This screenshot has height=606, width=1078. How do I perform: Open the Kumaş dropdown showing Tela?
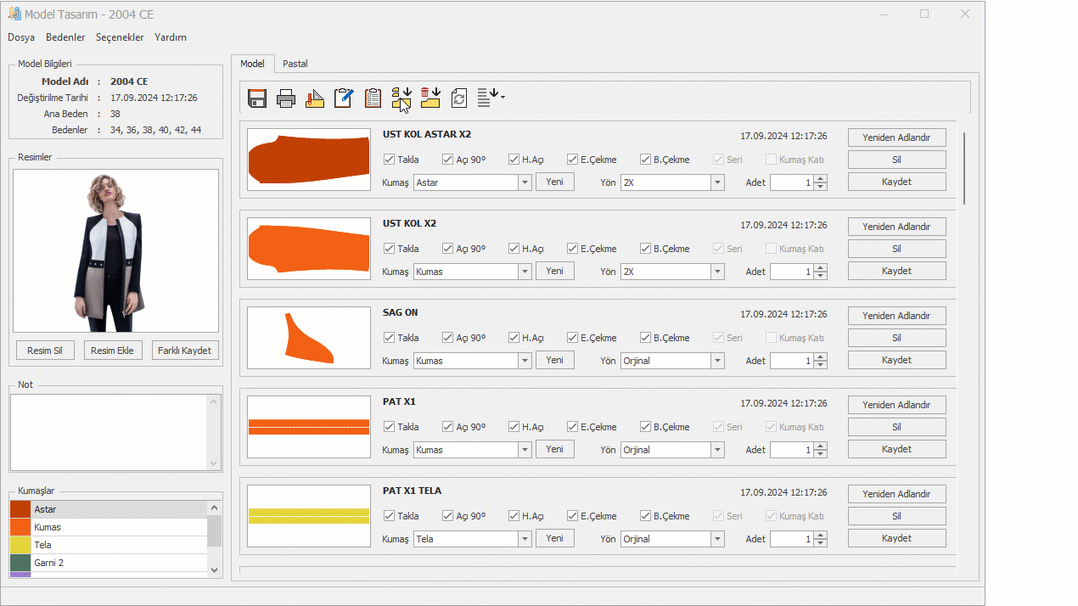click(x=525, y=539)
